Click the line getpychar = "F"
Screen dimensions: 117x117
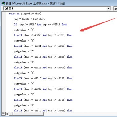[24, 84]
